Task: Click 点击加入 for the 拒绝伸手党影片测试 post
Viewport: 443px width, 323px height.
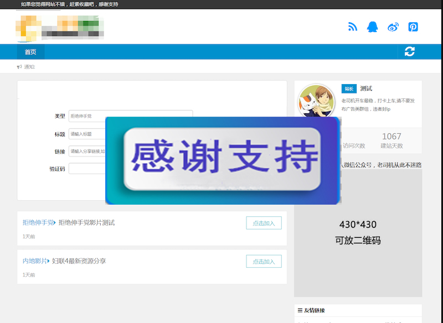Action: pos(264,222)
